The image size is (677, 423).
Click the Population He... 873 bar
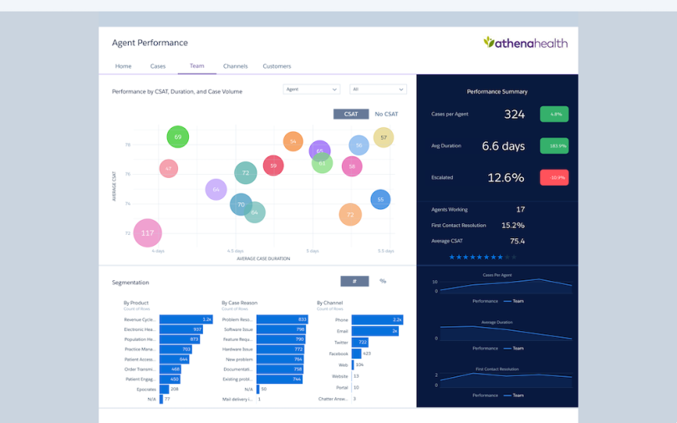coord(180,339)
